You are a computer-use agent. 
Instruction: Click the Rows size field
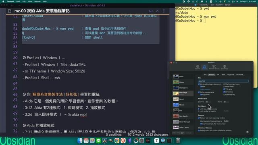click(x=226, y=102)
